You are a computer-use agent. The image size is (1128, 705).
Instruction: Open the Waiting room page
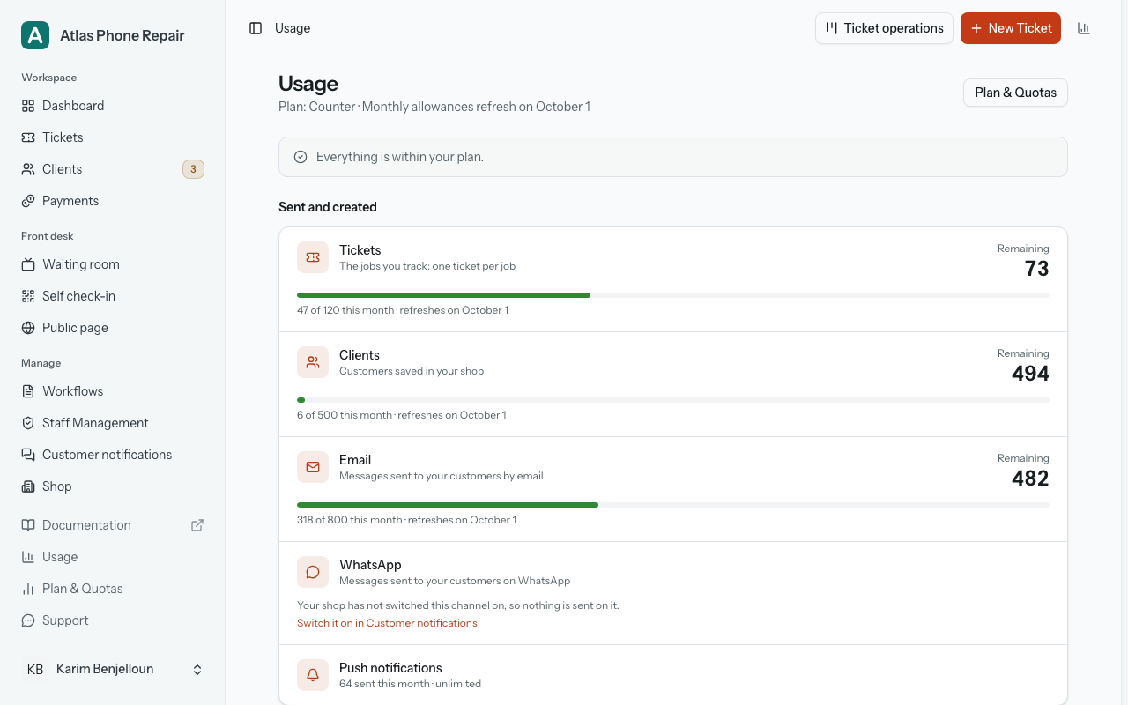pos(113,264)
